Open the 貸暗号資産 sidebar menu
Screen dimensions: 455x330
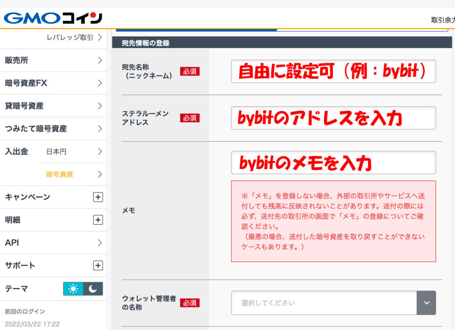pyautogui.click(x=53, y=106)
